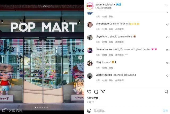Like bbynihon's Paris comment
Screen dimensions: 170x114
pyautogui.click(x=167, y=37)
